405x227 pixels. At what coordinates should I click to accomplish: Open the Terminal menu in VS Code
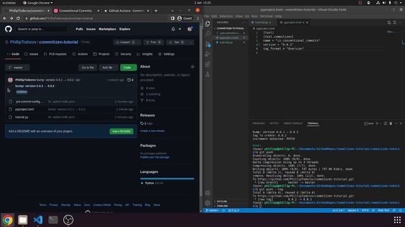click(x=266, y=16)
